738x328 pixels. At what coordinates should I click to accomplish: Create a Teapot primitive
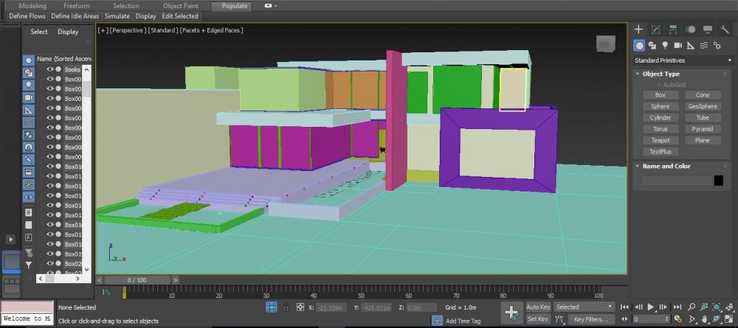point(661,140)
